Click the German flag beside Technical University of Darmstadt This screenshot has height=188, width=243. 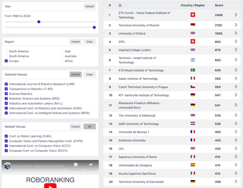(x=193, y=182)
